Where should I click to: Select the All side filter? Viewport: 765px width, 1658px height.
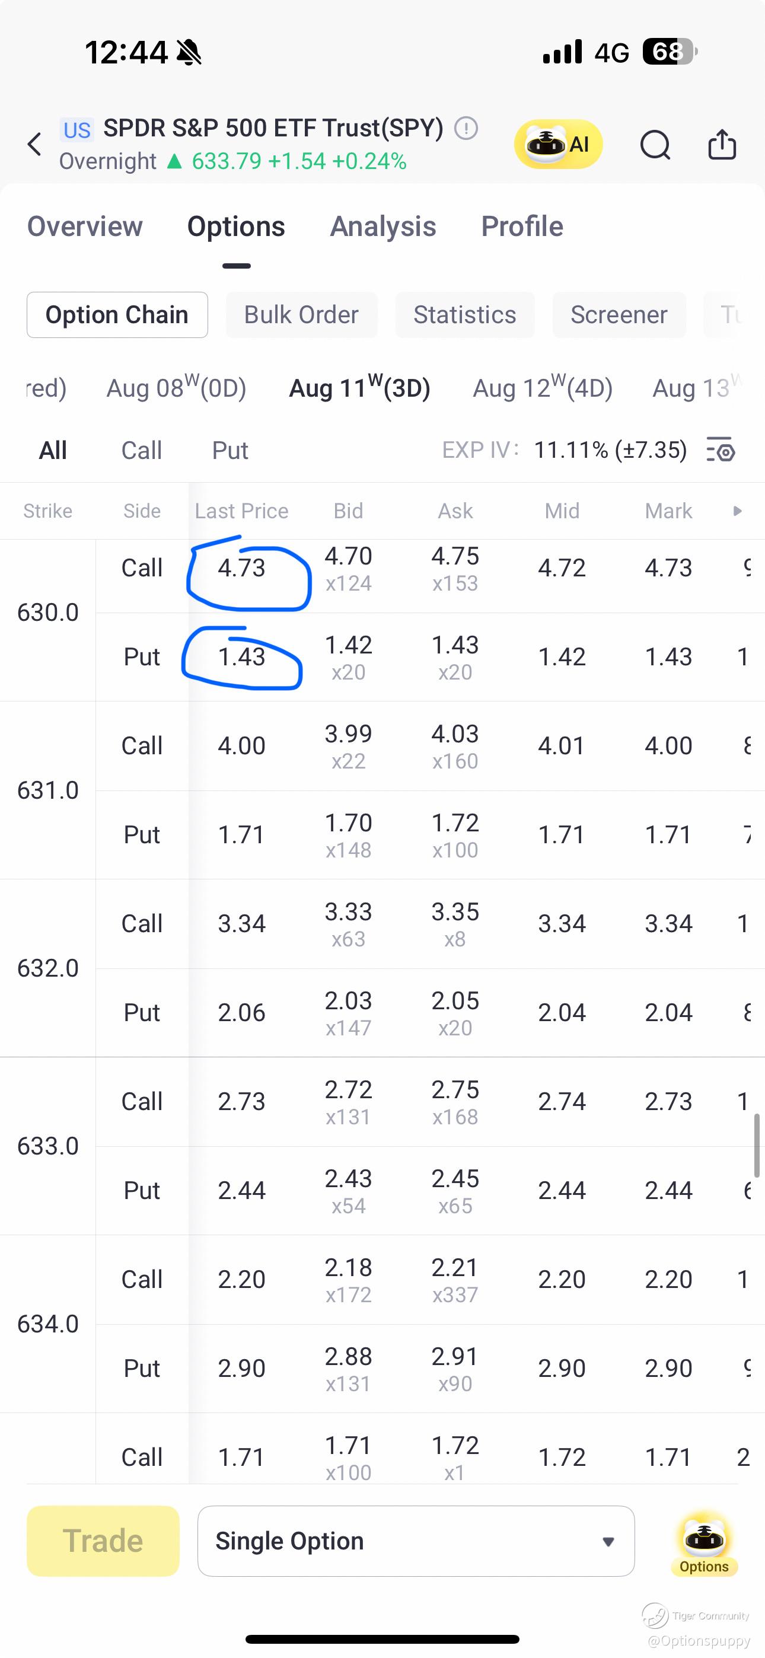(x=53, y=451)
